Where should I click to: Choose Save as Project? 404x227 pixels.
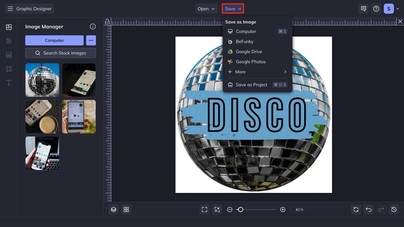pyautogui.click(x=257, y=85)
